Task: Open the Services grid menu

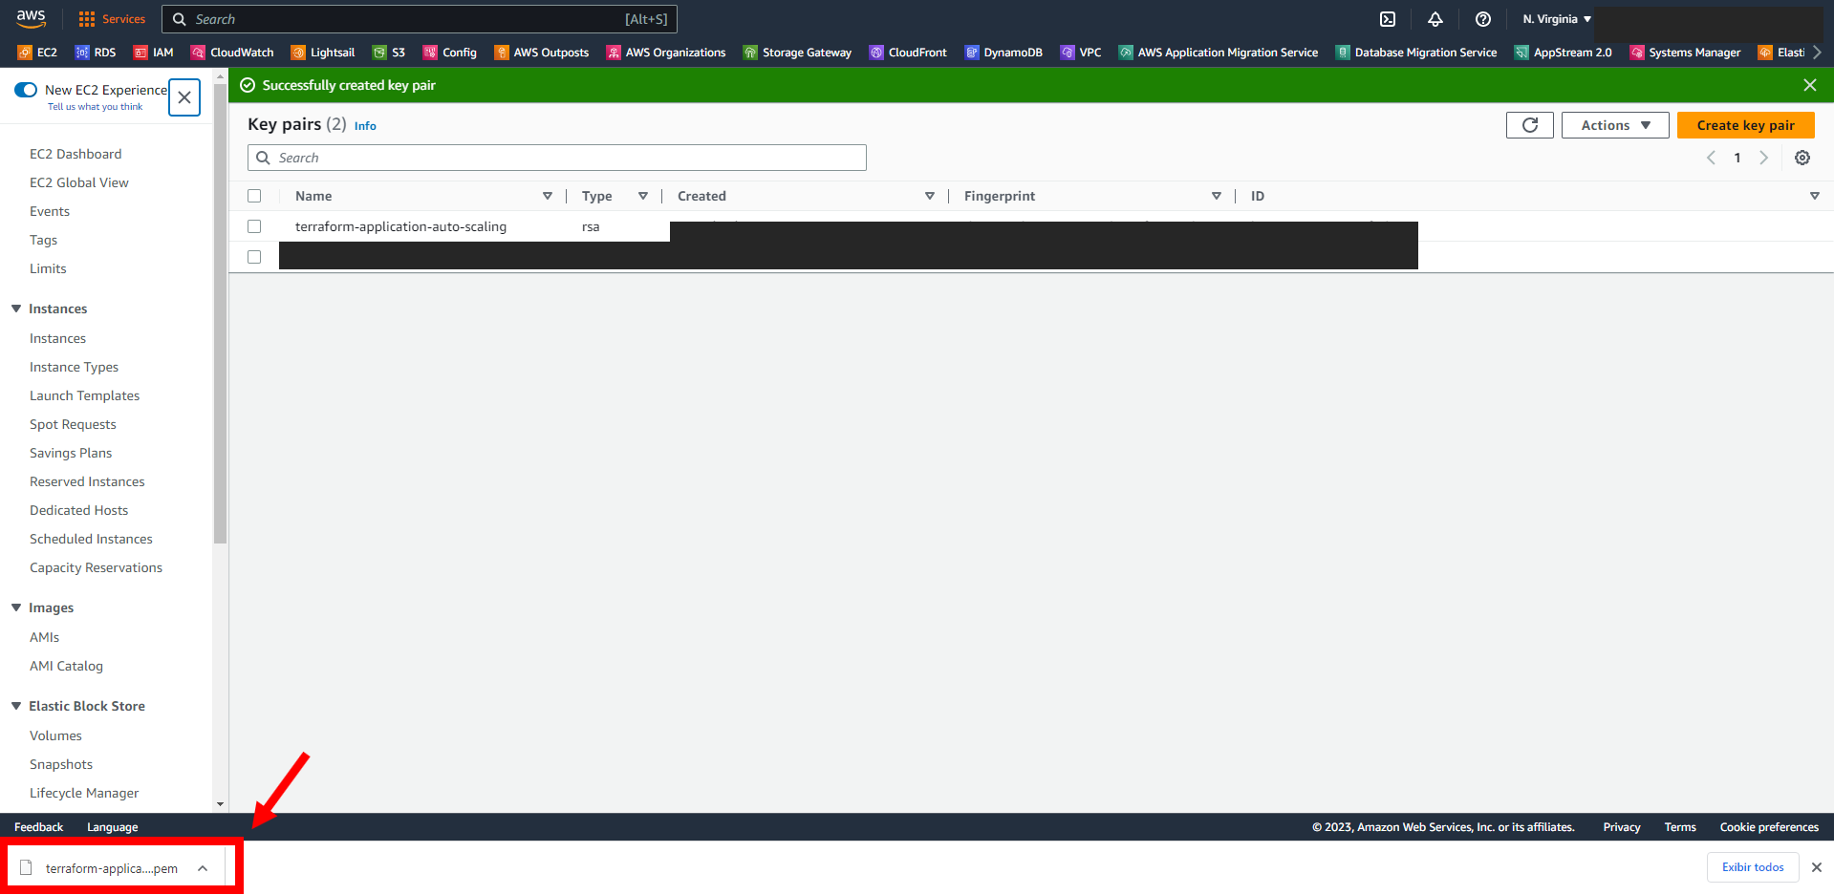Action: 112,19
